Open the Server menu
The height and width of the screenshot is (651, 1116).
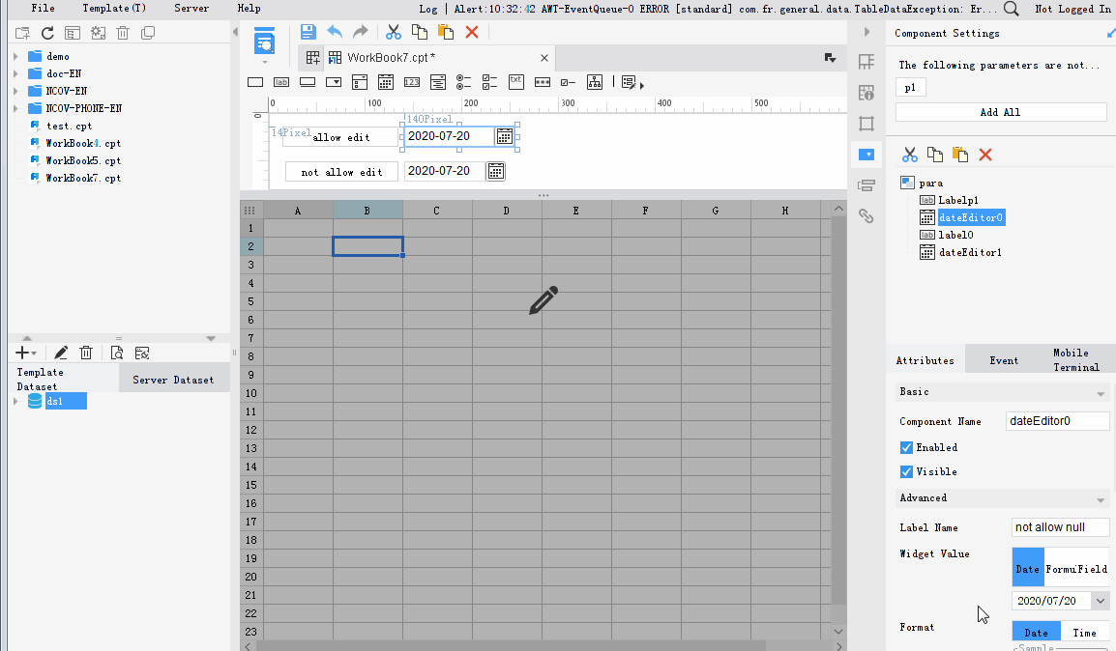pyautogui.click(x=191, y=9)
